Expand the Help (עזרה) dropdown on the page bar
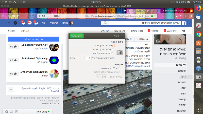 (11, 31)
